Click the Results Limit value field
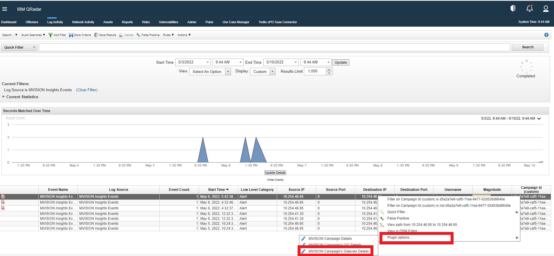Image resolution: width=554 pixels, height=256 pixels. (315, 71)
